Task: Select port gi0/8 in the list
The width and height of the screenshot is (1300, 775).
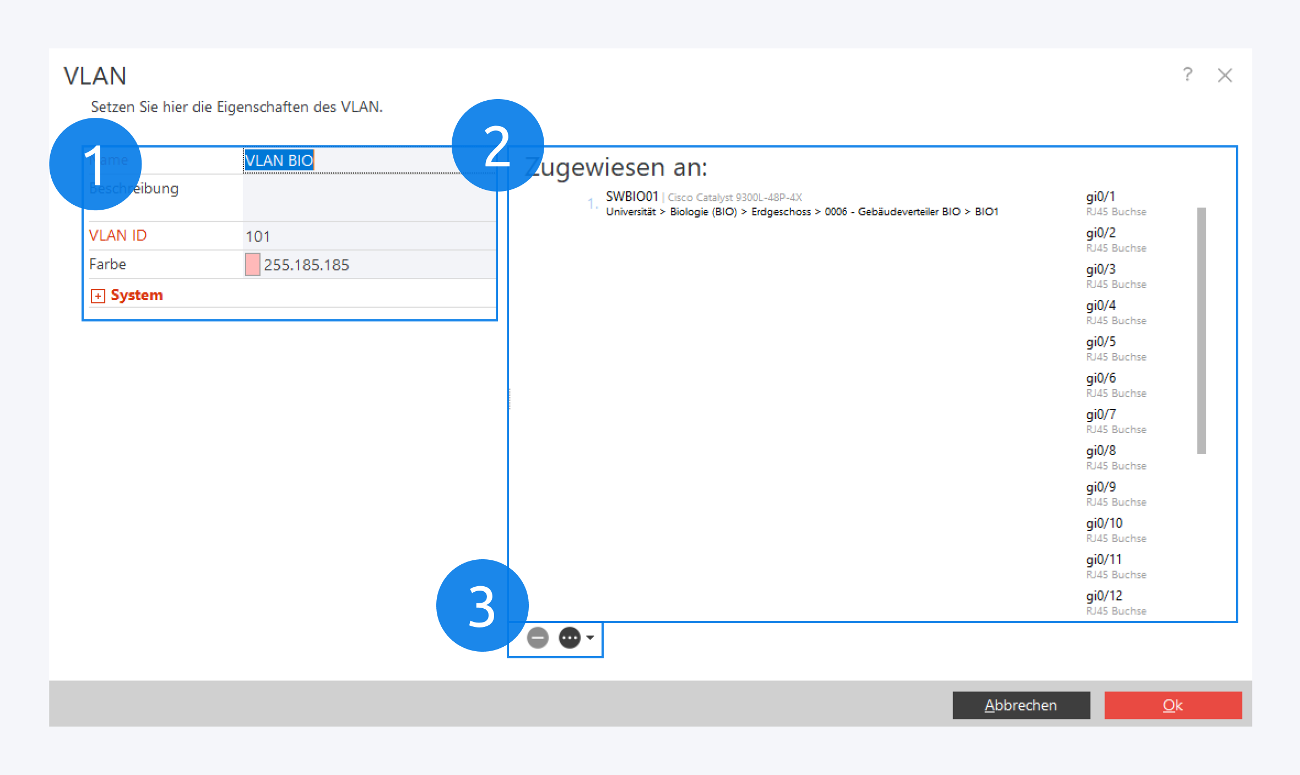Action: click(1101, 451)
